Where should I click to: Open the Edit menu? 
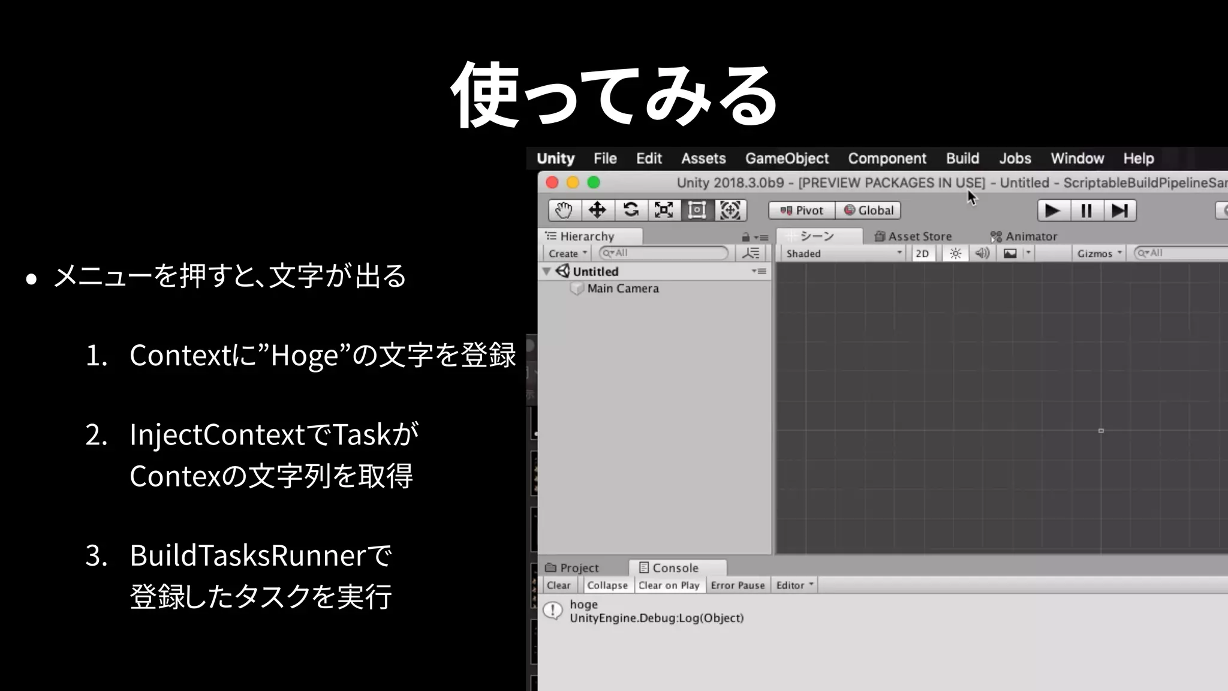coord(649,159)
